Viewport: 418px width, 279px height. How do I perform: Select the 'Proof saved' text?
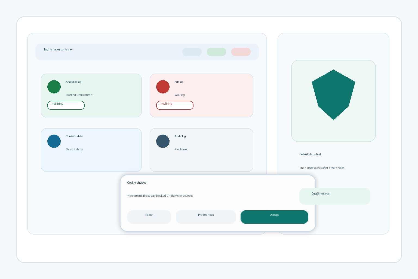182,150
